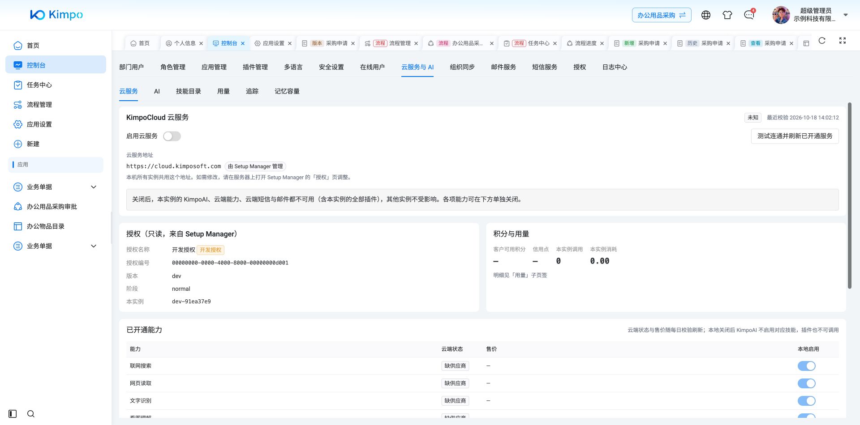Open the account dropdown arrow
Viewport: 860px width, 425px height.
846,15
